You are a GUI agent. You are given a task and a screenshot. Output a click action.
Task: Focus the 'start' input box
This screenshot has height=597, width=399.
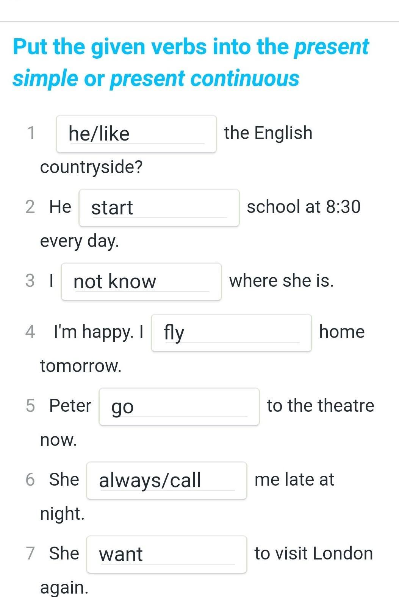[159, 208]
